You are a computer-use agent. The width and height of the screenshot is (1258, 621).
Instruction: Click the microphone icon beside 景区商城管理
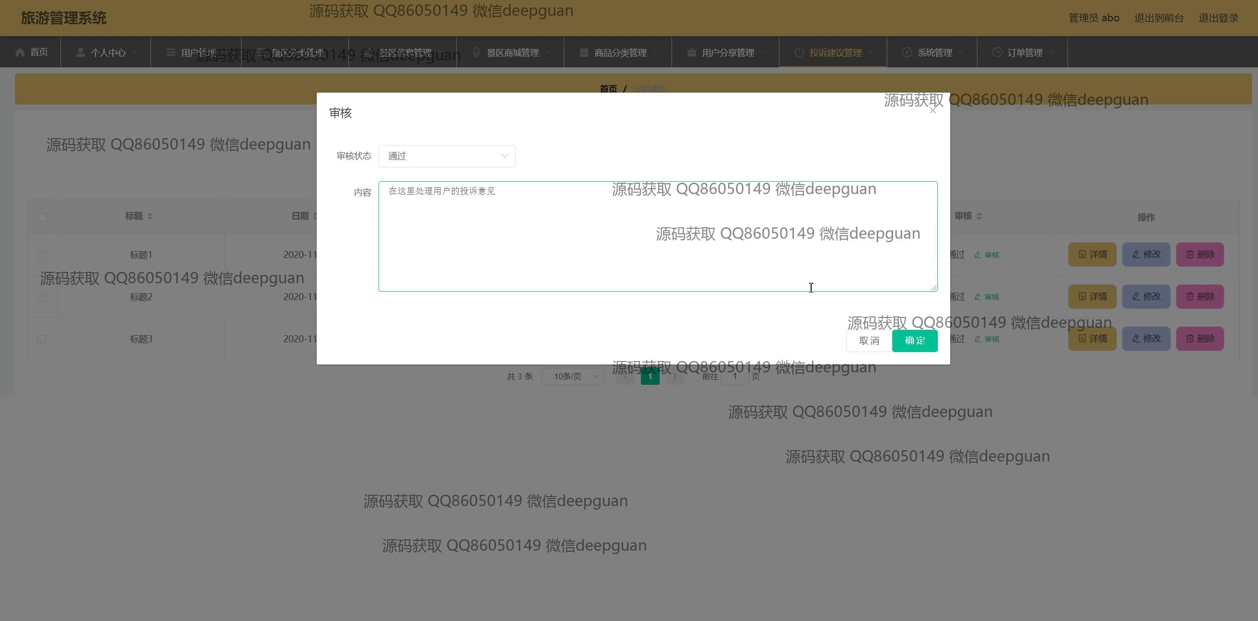(x=476, y=52)
